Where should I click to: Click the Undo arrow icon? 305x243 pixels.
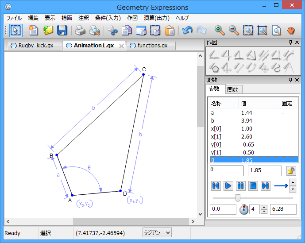click(187, 30)
